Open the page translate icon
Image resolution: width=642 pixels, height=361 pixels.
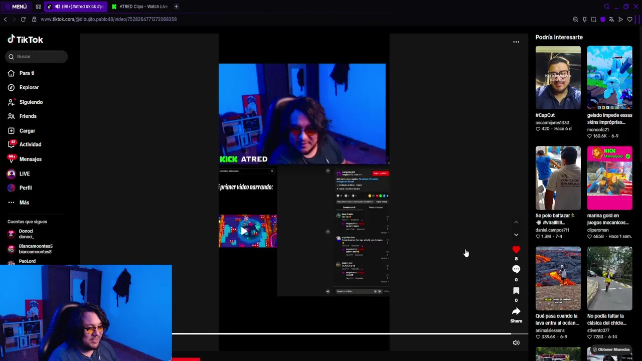click(611, 20)
